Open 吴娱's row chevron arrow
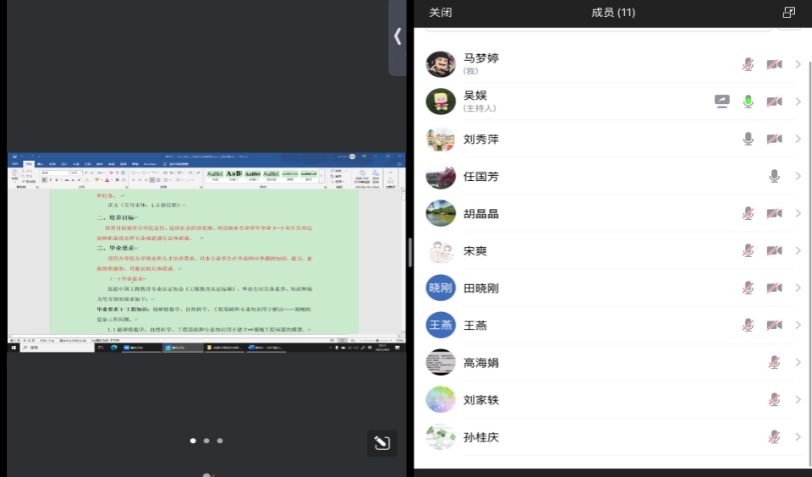This screenshot has width=812, height=477. pyautogui.click(x=798, y=101)
